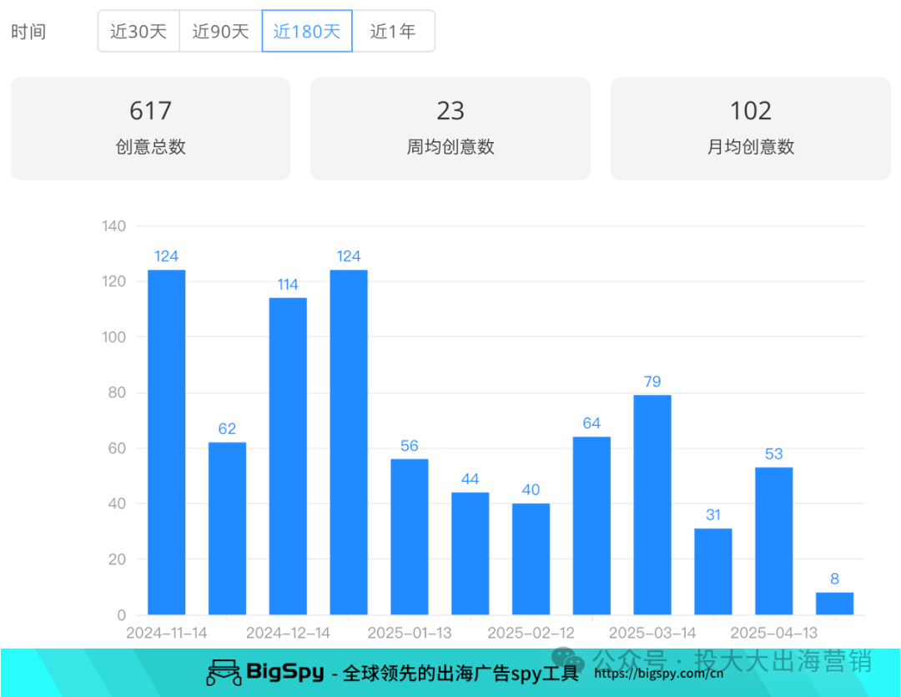Switch to 近90天 time filter
The height and width of the screenshot is (697, 901).
click(x=220, y=31)
